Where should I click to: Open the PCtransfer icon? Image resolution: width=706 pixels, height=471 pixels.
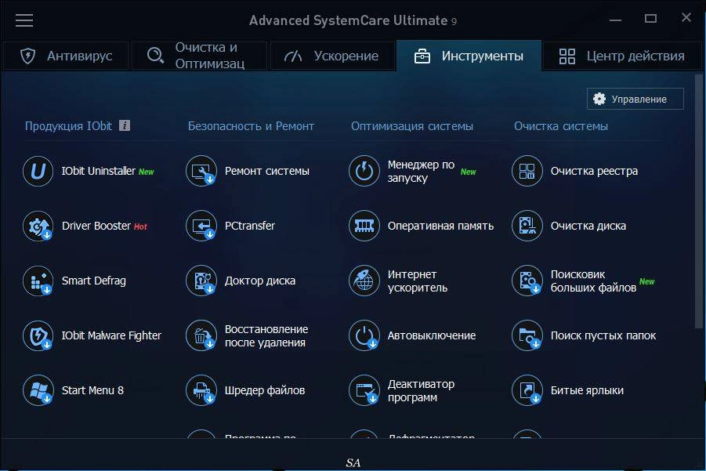pyautogui.click(x=201, y=226)
